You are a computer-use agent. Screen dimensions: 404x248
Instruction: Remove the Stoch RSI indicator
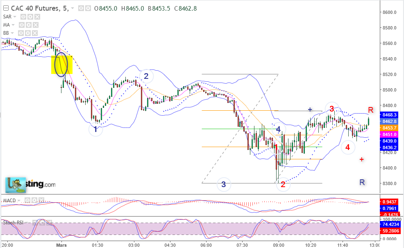coord(49,223)
